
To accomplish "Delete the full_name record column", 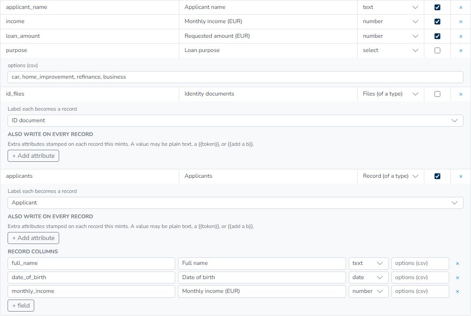I will 458,264.
